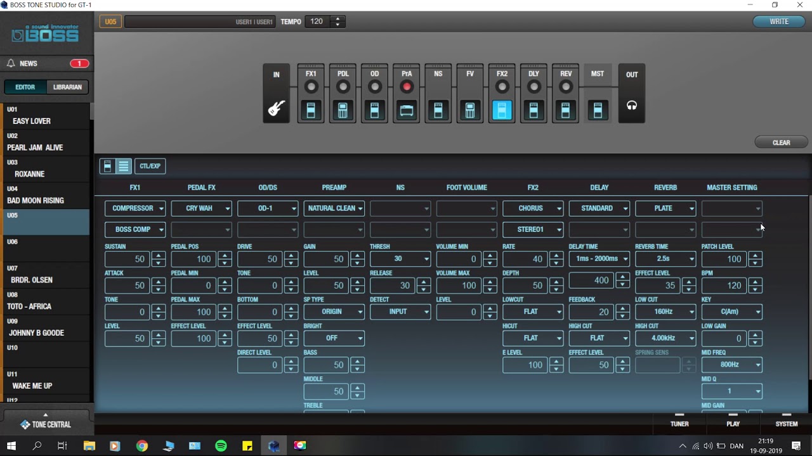Open the COMPRESSOR FX1 type dropdown
The image size is (812, 456).
135,208
